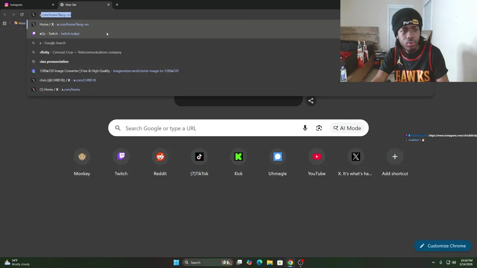Viewport: 477px width, 268px height.
Task: Open the Kick shortcut
Action: (x=238, y=163)
